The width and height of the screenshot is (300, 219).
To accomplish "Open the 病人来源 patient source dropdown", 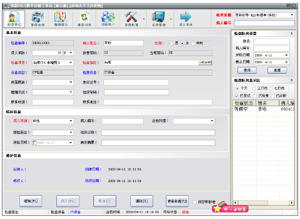I will click(x=71, y=121).
